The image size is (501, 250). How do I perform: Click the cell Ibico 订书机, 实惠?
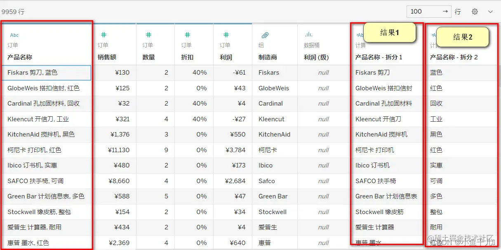46,165
